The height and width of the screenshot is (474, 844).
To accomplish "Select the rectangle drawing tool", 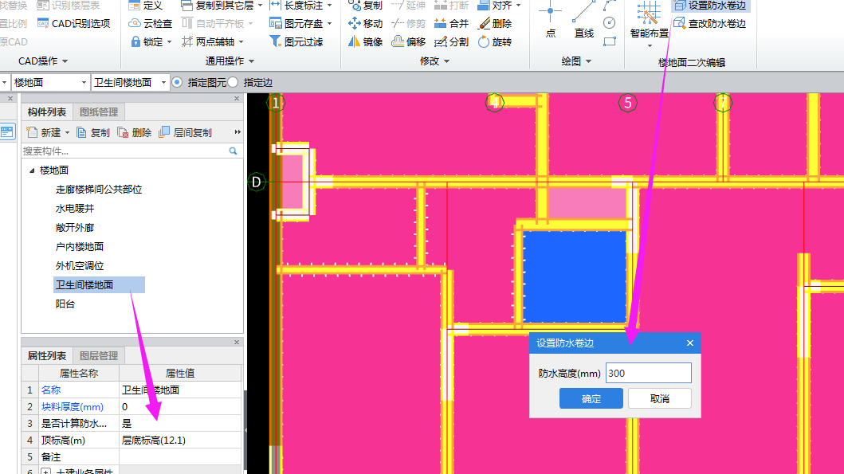I will tap(610, 42).
